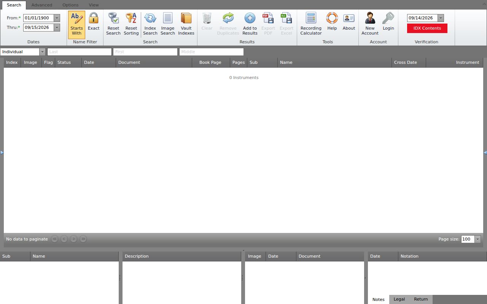
Task: Click the Reset Search funnel icon
Action: [x=113, y=18]
